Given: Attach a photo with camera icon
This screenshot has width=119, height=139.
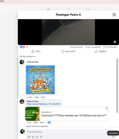Looking at the screenshot, I should 37,137.
